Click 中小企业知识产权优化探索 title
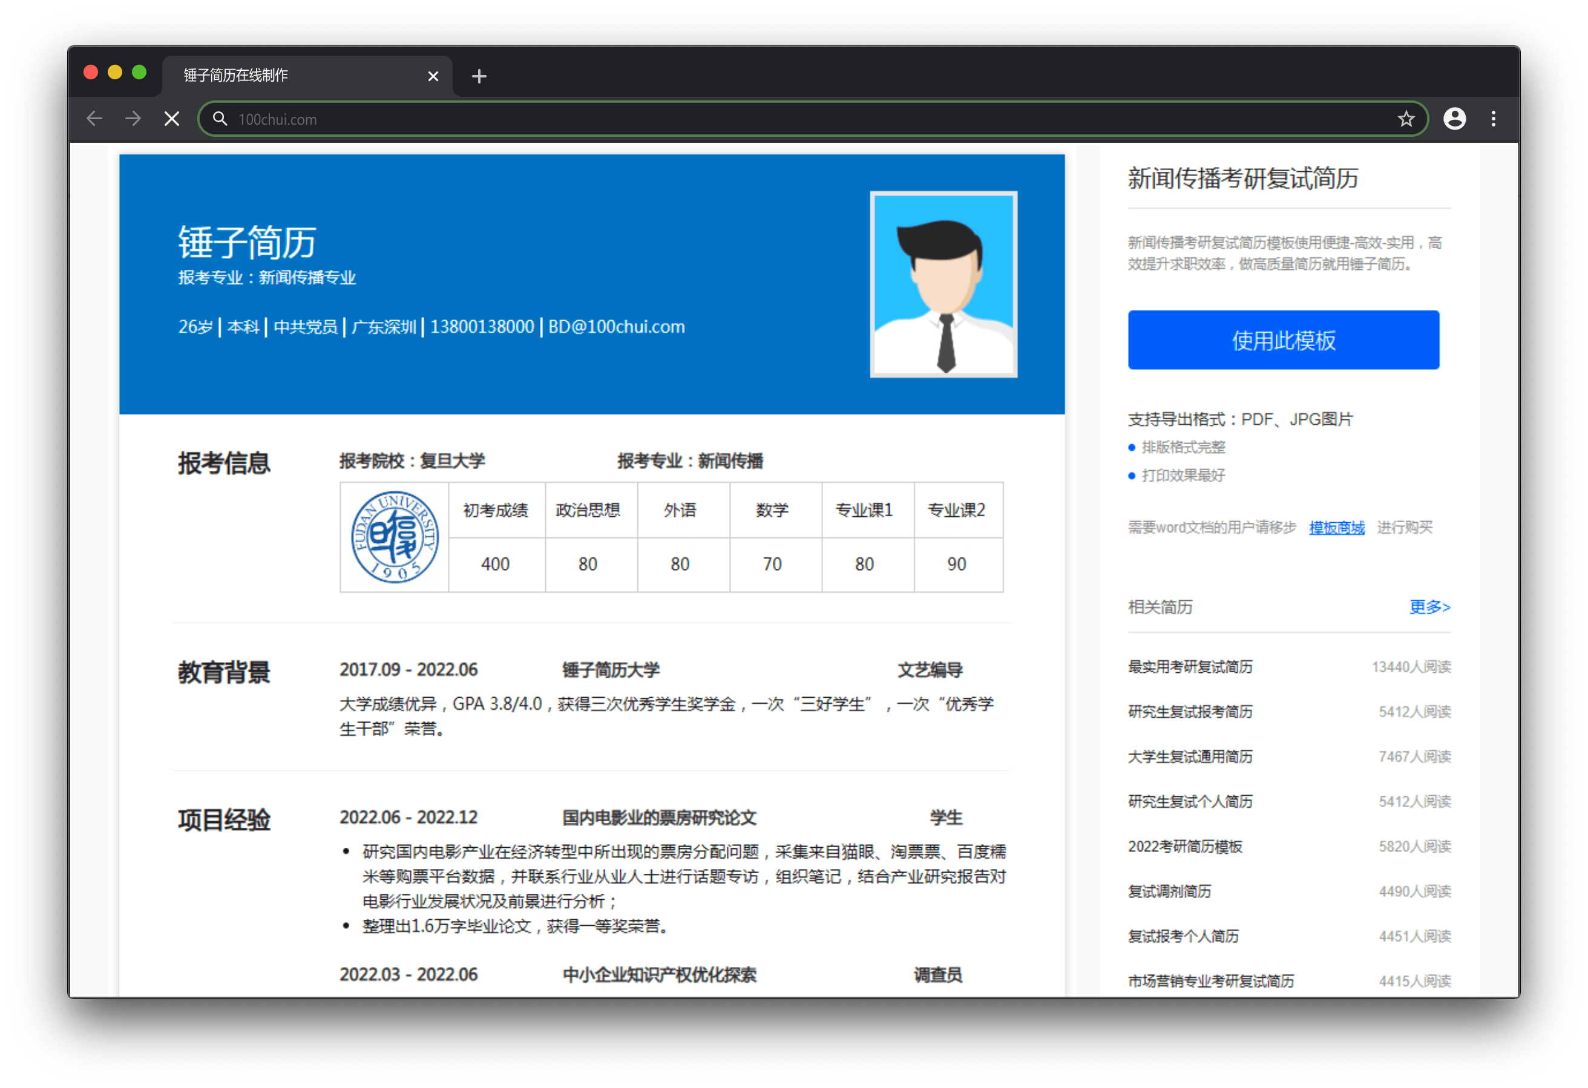The image size is (1588, 1088). pos(660,975)
